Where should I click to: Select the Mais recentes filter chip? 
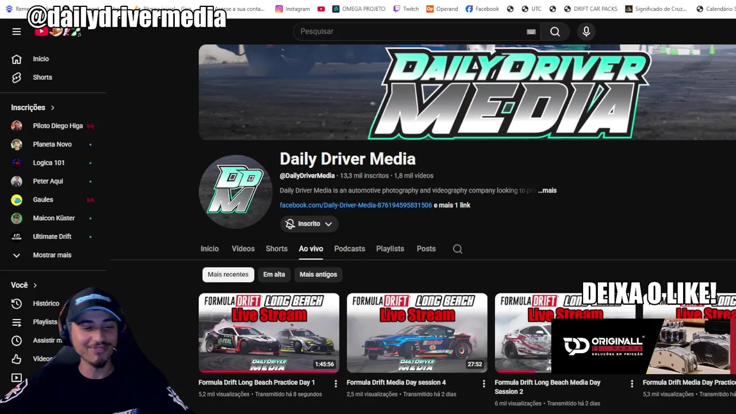point(228,274)
